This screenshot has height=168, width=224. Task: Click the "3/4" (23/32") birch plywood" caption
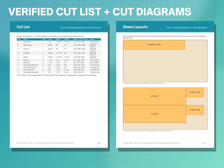[x=148, y=131]
